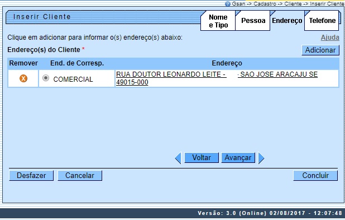The height and width of the screenshot is (220, 345).
Task: Select the COMERCIAL correspondence radio button
Action: pos(46,78)
